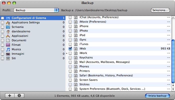Tick the System Preferences checkbox
The height and width of the screenshot is (100, 175).
(x=70, y=89)
